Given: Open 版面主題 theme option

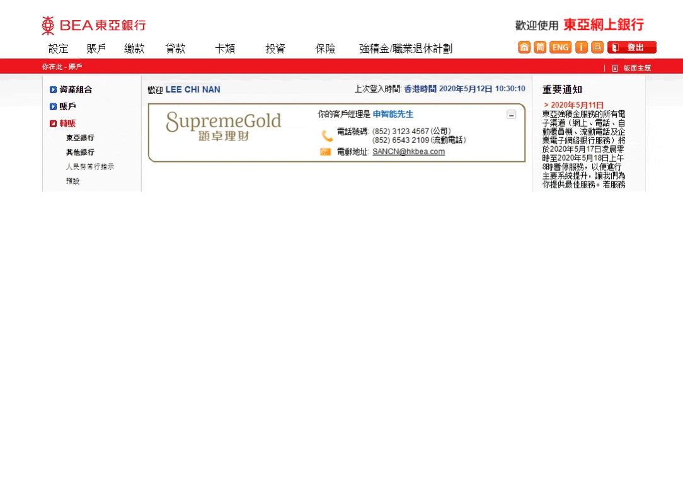Looking at the screenshot, I should 637,68.
